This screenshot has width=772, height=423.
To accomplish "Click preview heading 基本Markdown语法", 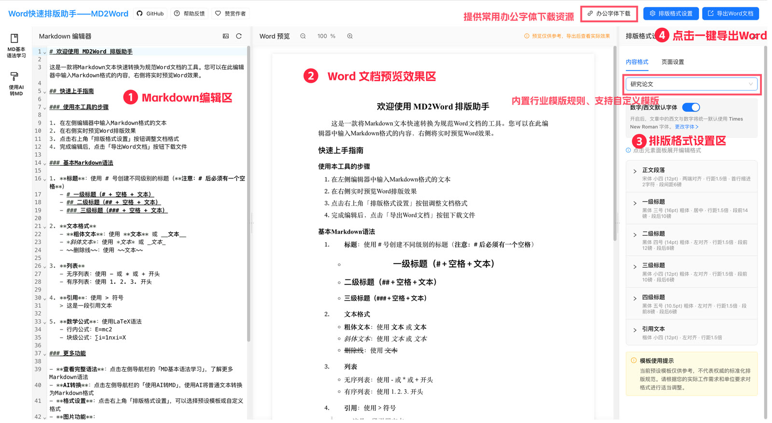I will click(x=346, y=232).
